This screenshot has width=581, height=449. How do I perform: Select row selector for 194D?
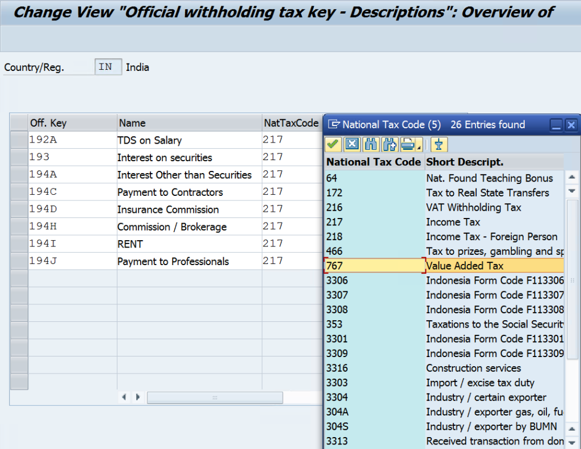19,209
